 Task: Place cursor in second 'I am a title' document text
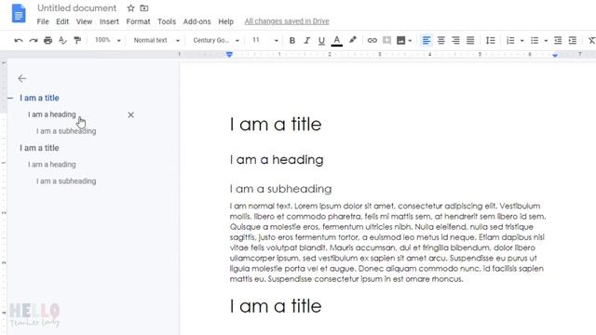click(276, 306)
